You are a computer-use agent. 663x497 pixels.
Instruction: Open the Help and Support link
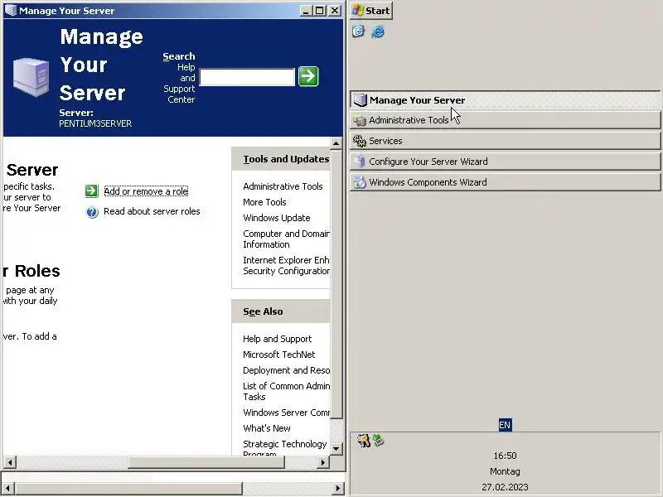277,339
